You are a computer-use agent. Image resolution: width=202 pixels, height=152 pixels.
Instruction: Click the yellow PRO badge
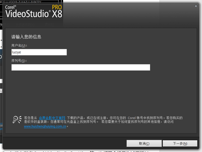click(57, 7)
